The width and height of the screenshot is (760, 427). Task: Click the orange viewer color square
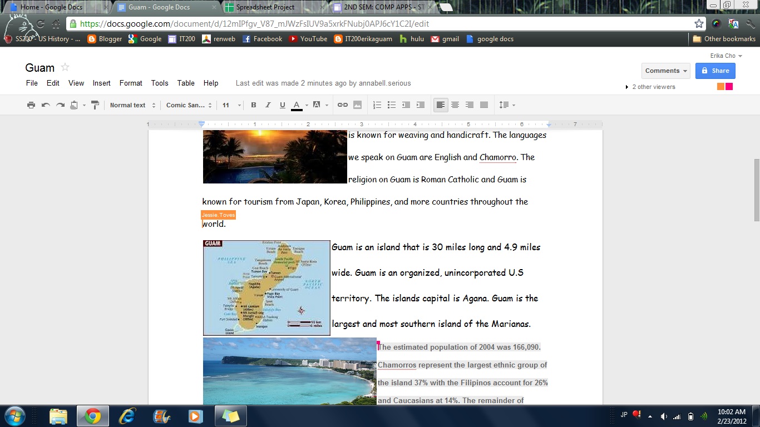click(x=720, y=87)
